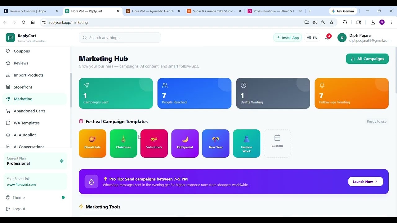Screen dimensions: 397x223
Task: Go to Import Products page
Action: pos(35,75)
